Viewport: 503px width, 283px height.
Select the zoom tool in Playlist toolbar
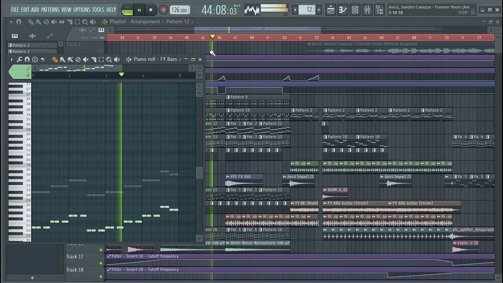pos(85,22)
